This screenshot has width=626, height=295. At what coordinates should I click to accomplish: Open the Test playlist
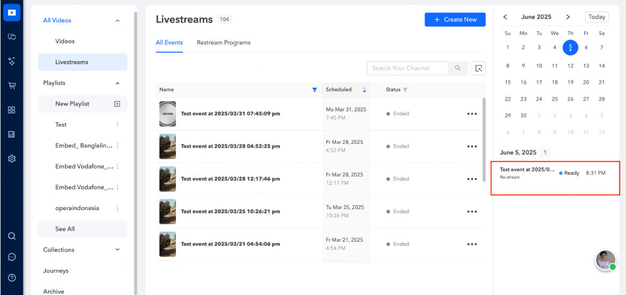[61, 125]
